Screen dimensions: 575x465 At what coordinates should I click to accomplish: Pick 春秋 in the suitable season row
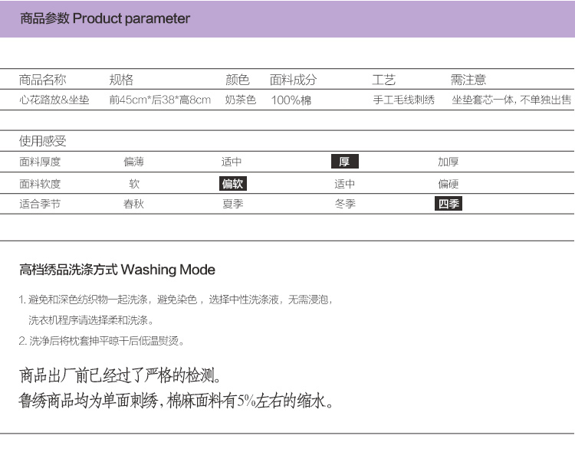(x=133, y=204)
